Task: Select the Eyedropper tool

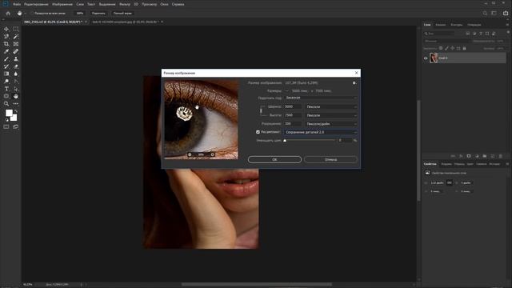Action: pos(6,51)
